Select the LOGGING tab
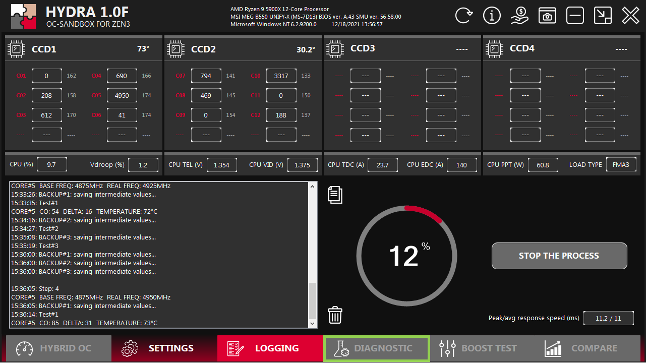646x363 pixels. 270,348
